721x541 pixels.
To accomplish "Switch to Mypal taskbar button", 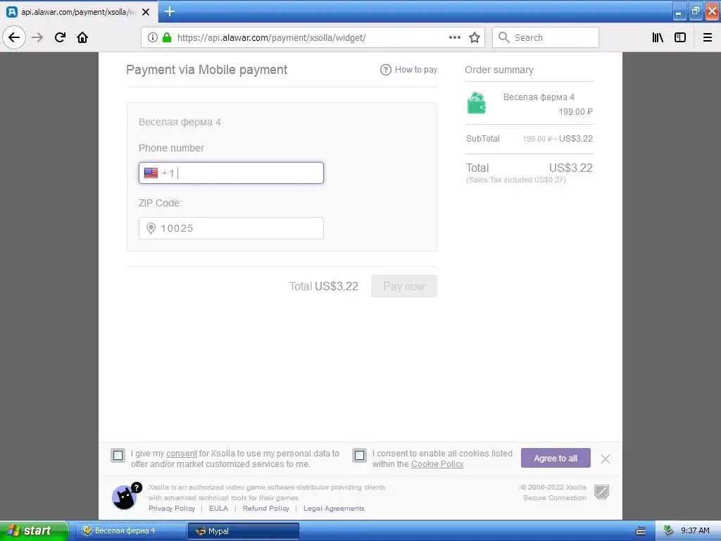I will click(x=244, y=531).
